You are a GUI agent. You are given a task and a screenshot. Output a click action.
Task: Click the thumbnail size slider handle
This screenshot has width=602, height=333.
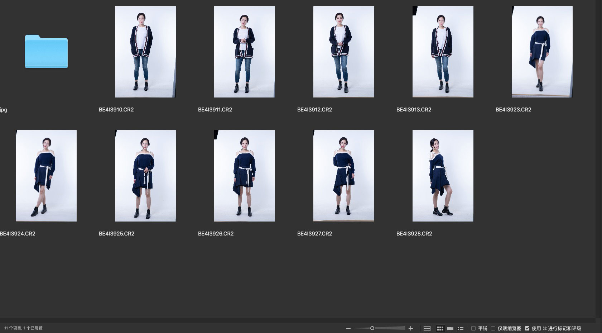(x=372, y=328)
